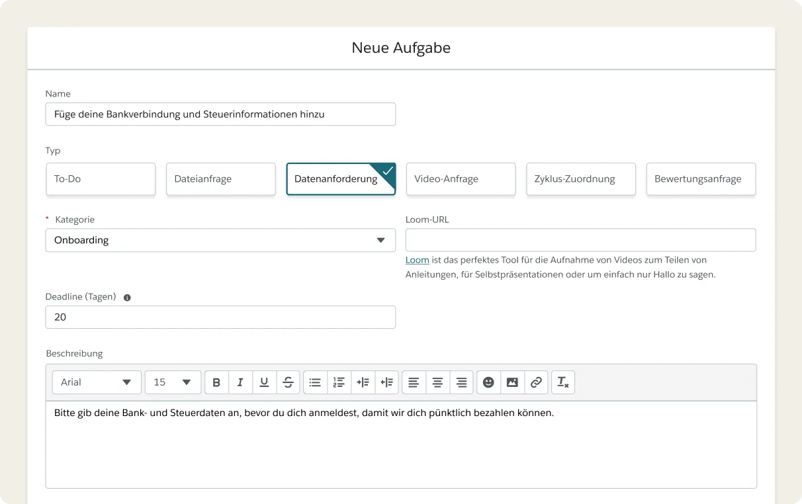The width and height of the screenshot is (802, 504).
Task: Click the 'Neue Aufgabe' heading
Action: tap(401, 48)
